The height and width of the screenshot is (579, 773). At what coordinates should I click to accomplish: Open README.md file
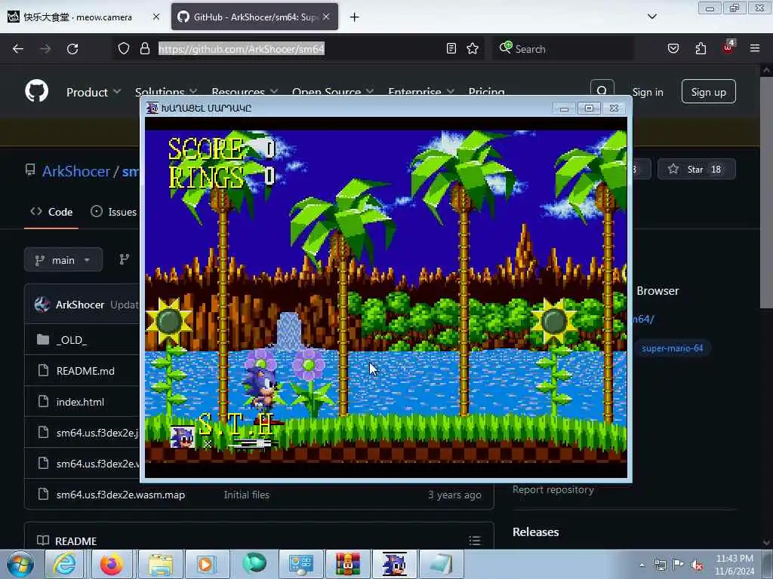pos(85,371)
